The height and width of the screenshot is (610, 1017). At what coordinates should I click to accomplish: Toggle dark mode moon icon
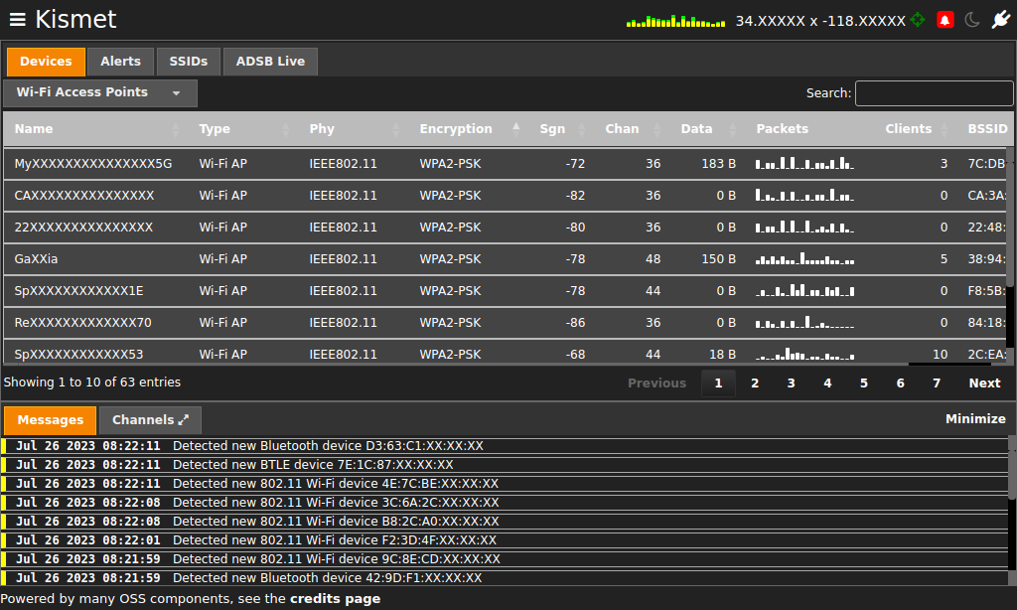(971, 20)
